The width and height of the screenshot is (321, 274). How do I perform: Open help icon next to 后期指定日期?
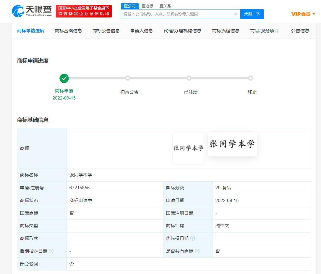(51, 251)
